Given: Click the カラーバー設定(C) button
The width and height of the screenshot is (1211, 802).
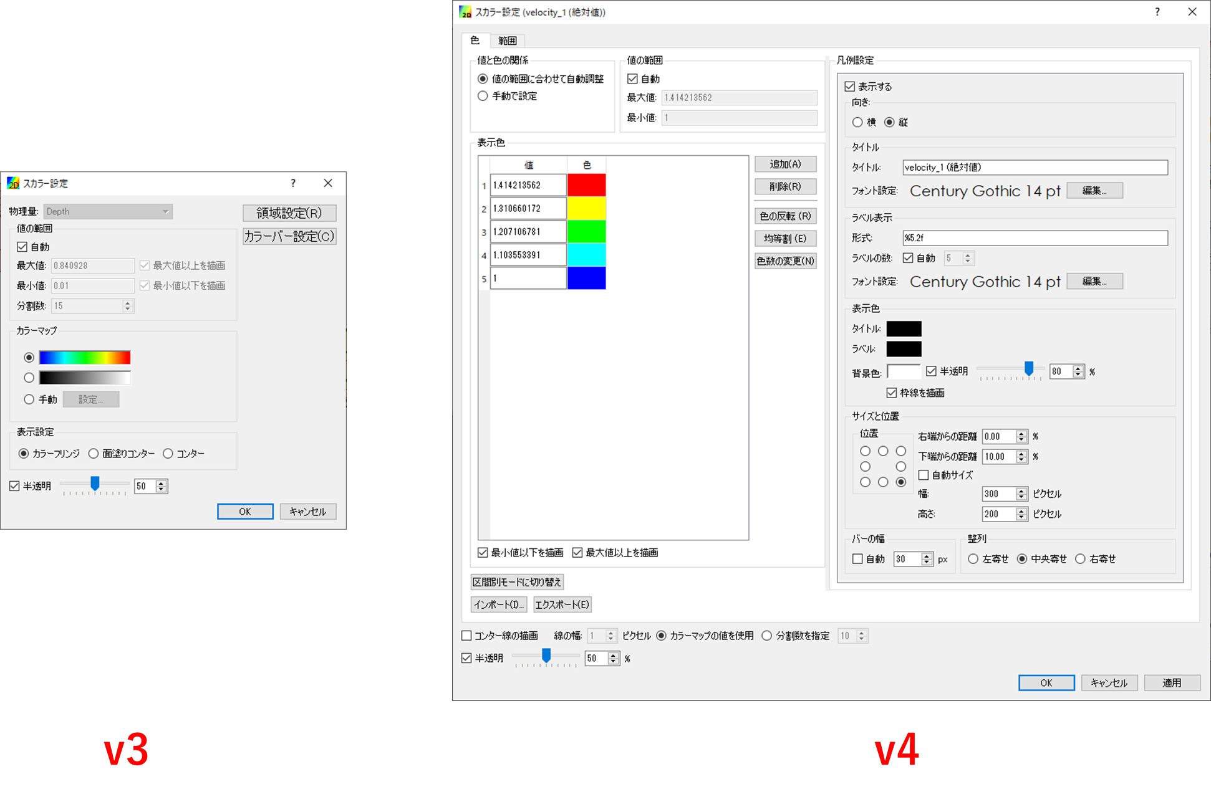Looking at the screenshot, I should pos(289,237).
